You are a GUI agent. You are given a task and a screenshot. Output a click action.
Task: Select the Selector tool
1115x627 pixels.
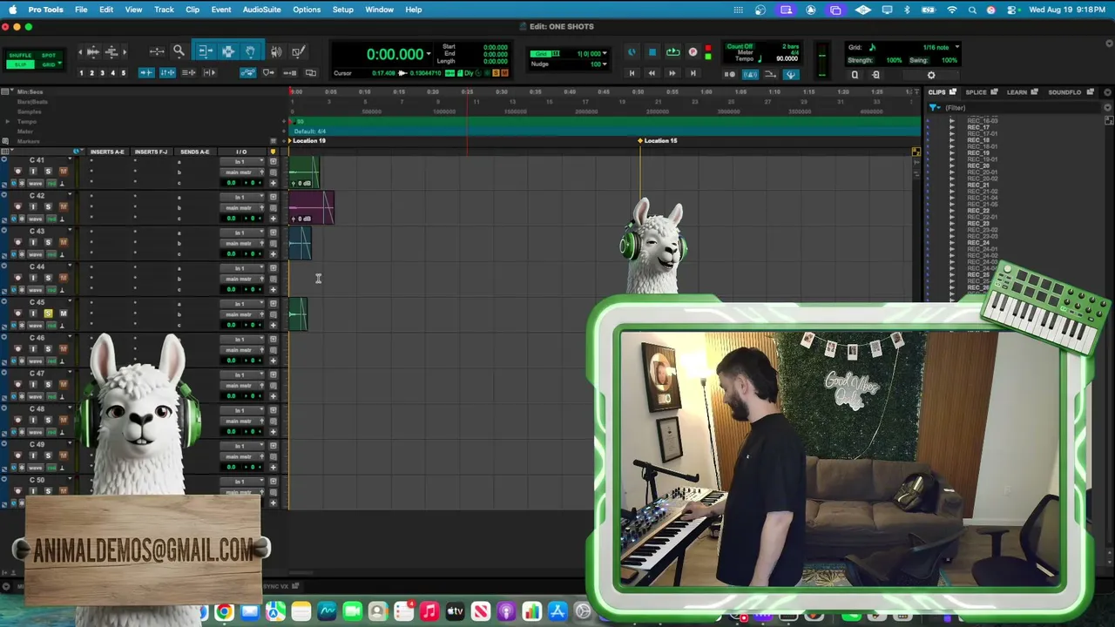(228, 52)
